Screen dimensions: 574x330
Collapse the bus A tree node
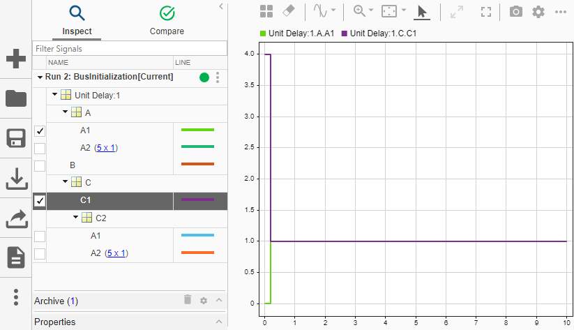65,112
